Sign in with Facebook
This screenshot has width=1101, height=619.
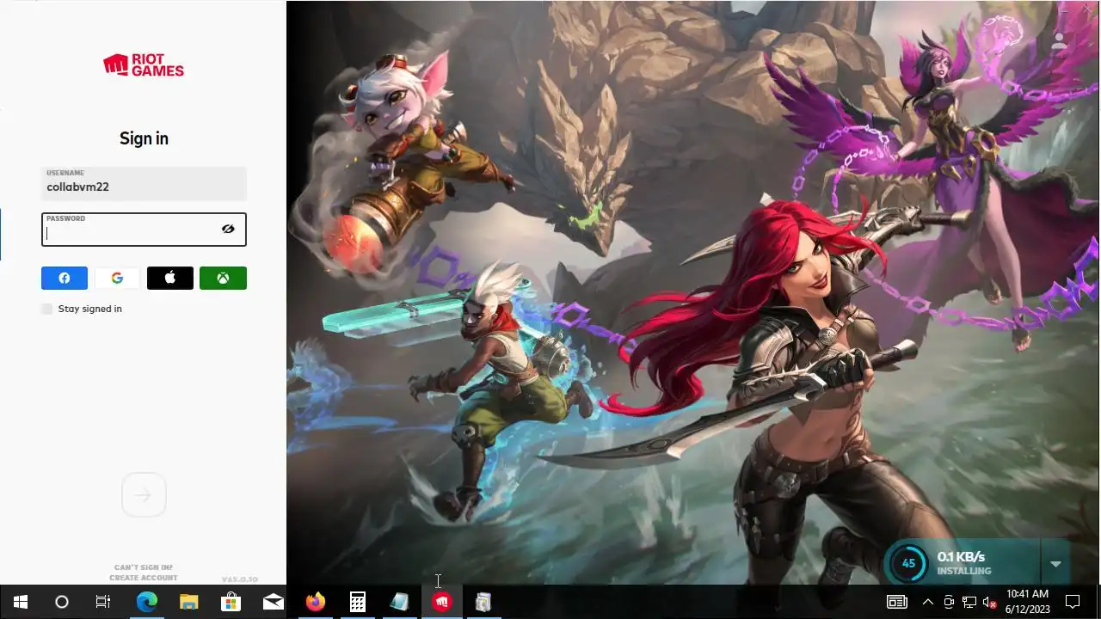[65, 278]
